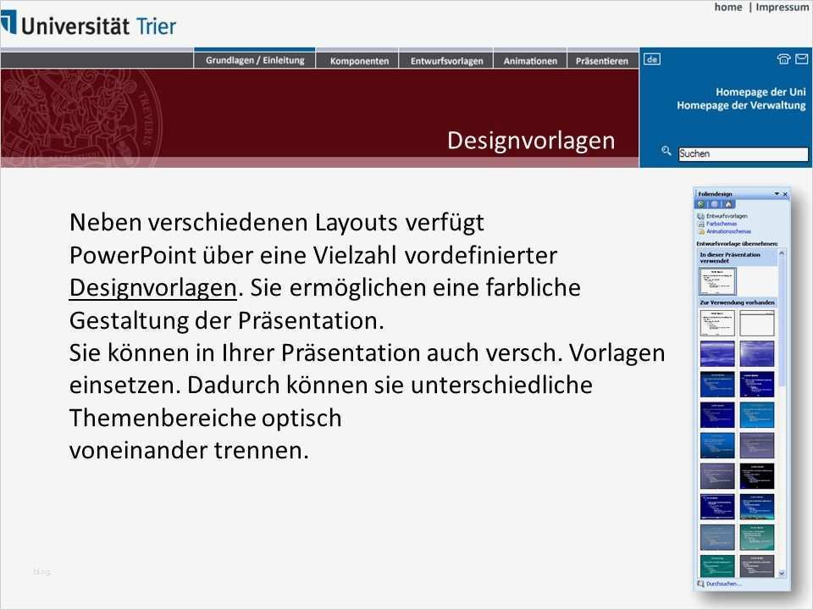Open Farbschemas in the Foliendesign pane
The height and width of the screenshot is (610, 813).
726,224
